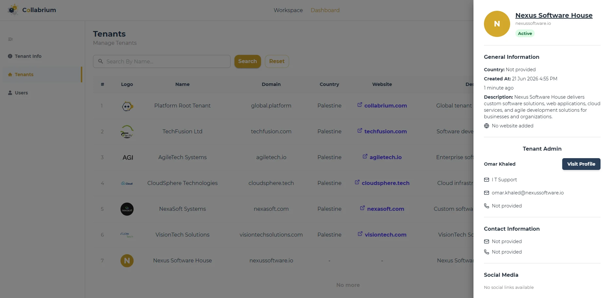Select the NexaSoft Systems name cell
The image size is (611, 298).
[x=182, y=209]
